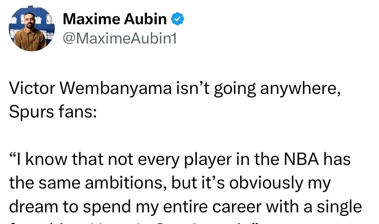
Task: Click the word 'anywhere,' in the first line
Action: click(x=300, y=89)
